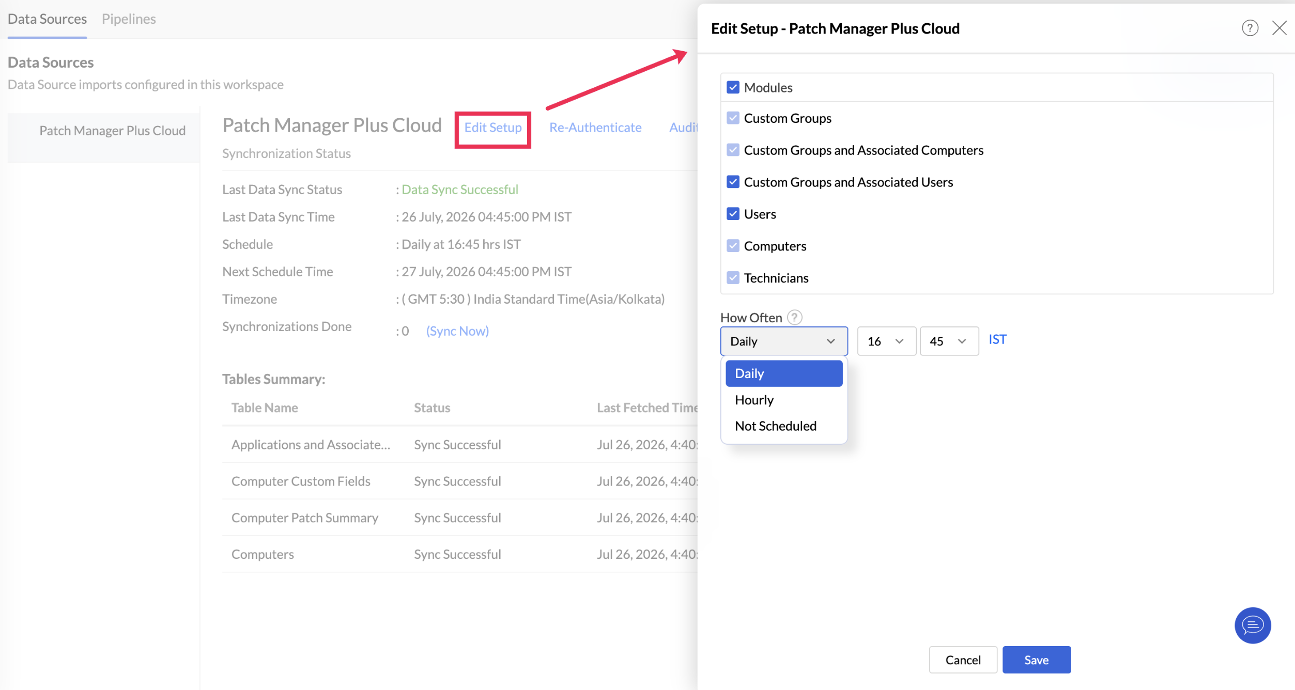Open the minute dropdown showing 45
Screen dimensions: 1295x690
[x=949, y=341]
